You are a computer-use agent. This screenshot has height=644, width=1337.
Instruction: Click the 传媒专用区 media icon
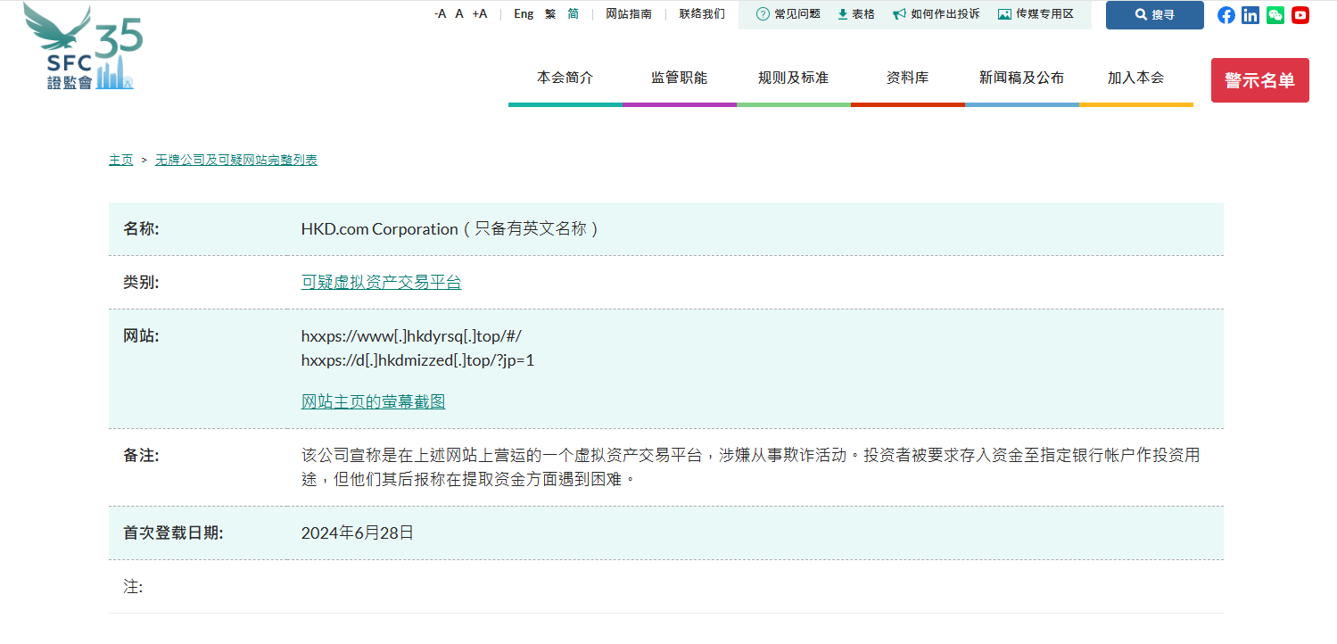[1004, 14]
